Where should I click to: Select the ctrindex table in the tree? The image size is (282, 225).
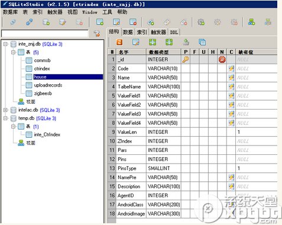[x=42, y=69]
